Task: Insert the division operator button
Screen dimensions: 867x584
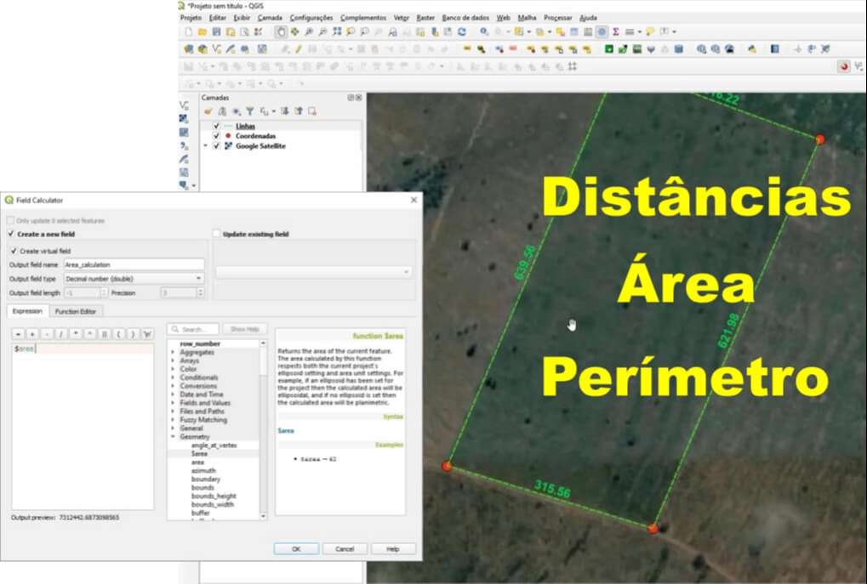Action: (x=60, y=334)
